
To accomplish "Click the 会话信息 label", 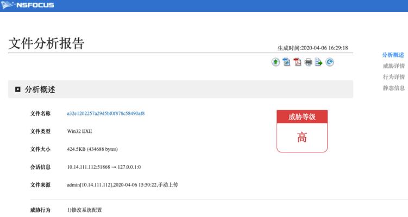I will click(40, 167).
